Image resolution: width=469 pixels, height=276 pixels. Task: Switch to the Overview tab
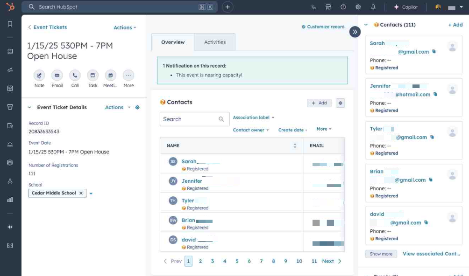[x=173, y=42]
